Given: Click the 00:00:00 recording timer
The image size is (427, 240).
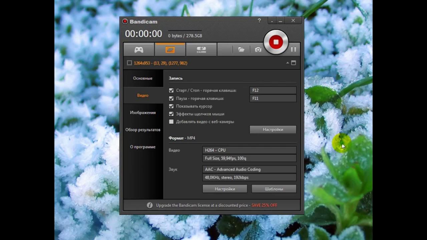Looking at the screenshot, I should 143,34.
